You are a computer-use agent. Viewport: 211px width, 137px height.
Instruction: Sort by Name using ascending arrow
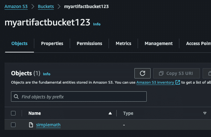(x=110, y=113)
